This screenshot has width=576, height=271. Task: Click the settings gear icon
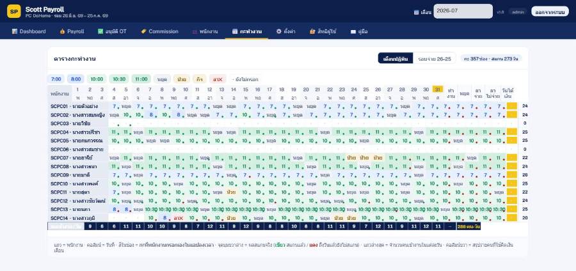pyautogui.click(x=279, y=31)
